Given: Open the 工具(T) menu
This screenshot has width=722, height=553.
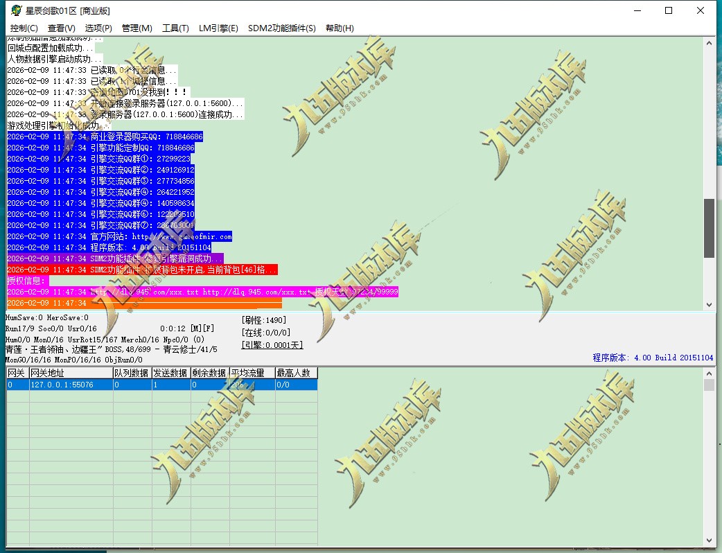Looking at the screenshot, I should pos(175,28).
